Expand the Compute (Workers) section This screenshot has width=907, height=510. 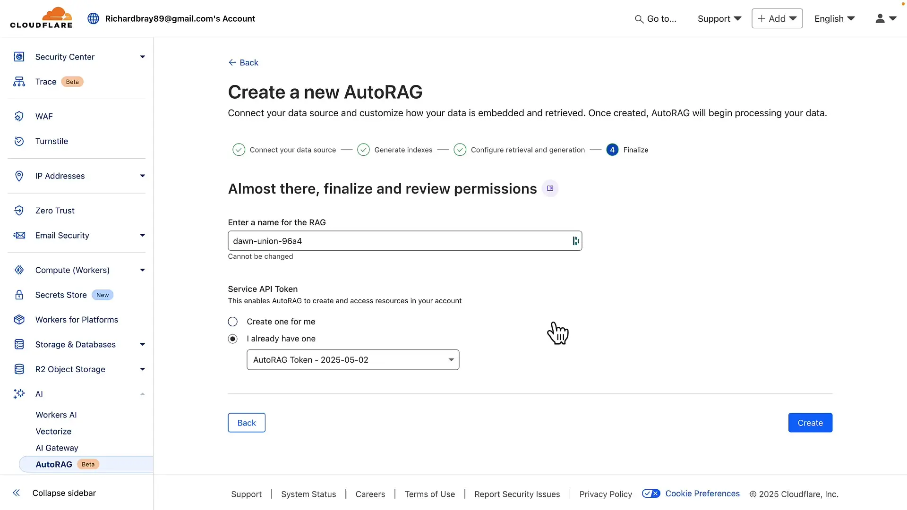tap(142, 270)
